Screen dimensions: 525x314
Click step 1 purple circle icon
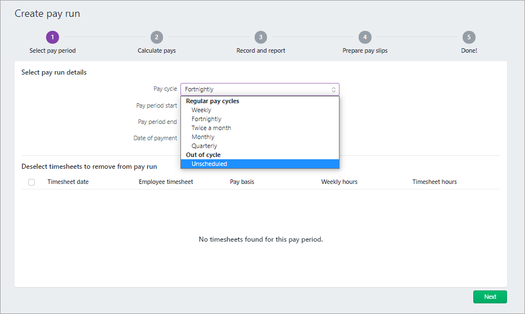pos(52,37)
